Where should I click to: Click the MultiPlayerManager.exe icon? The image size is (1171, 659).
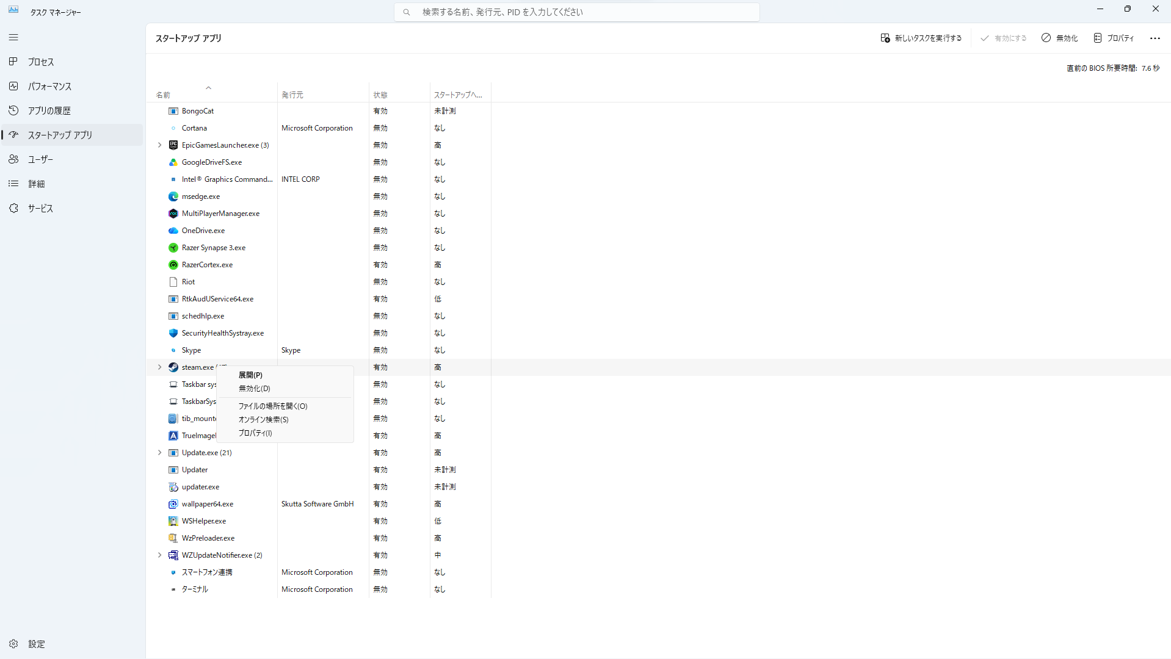point(173,214)
